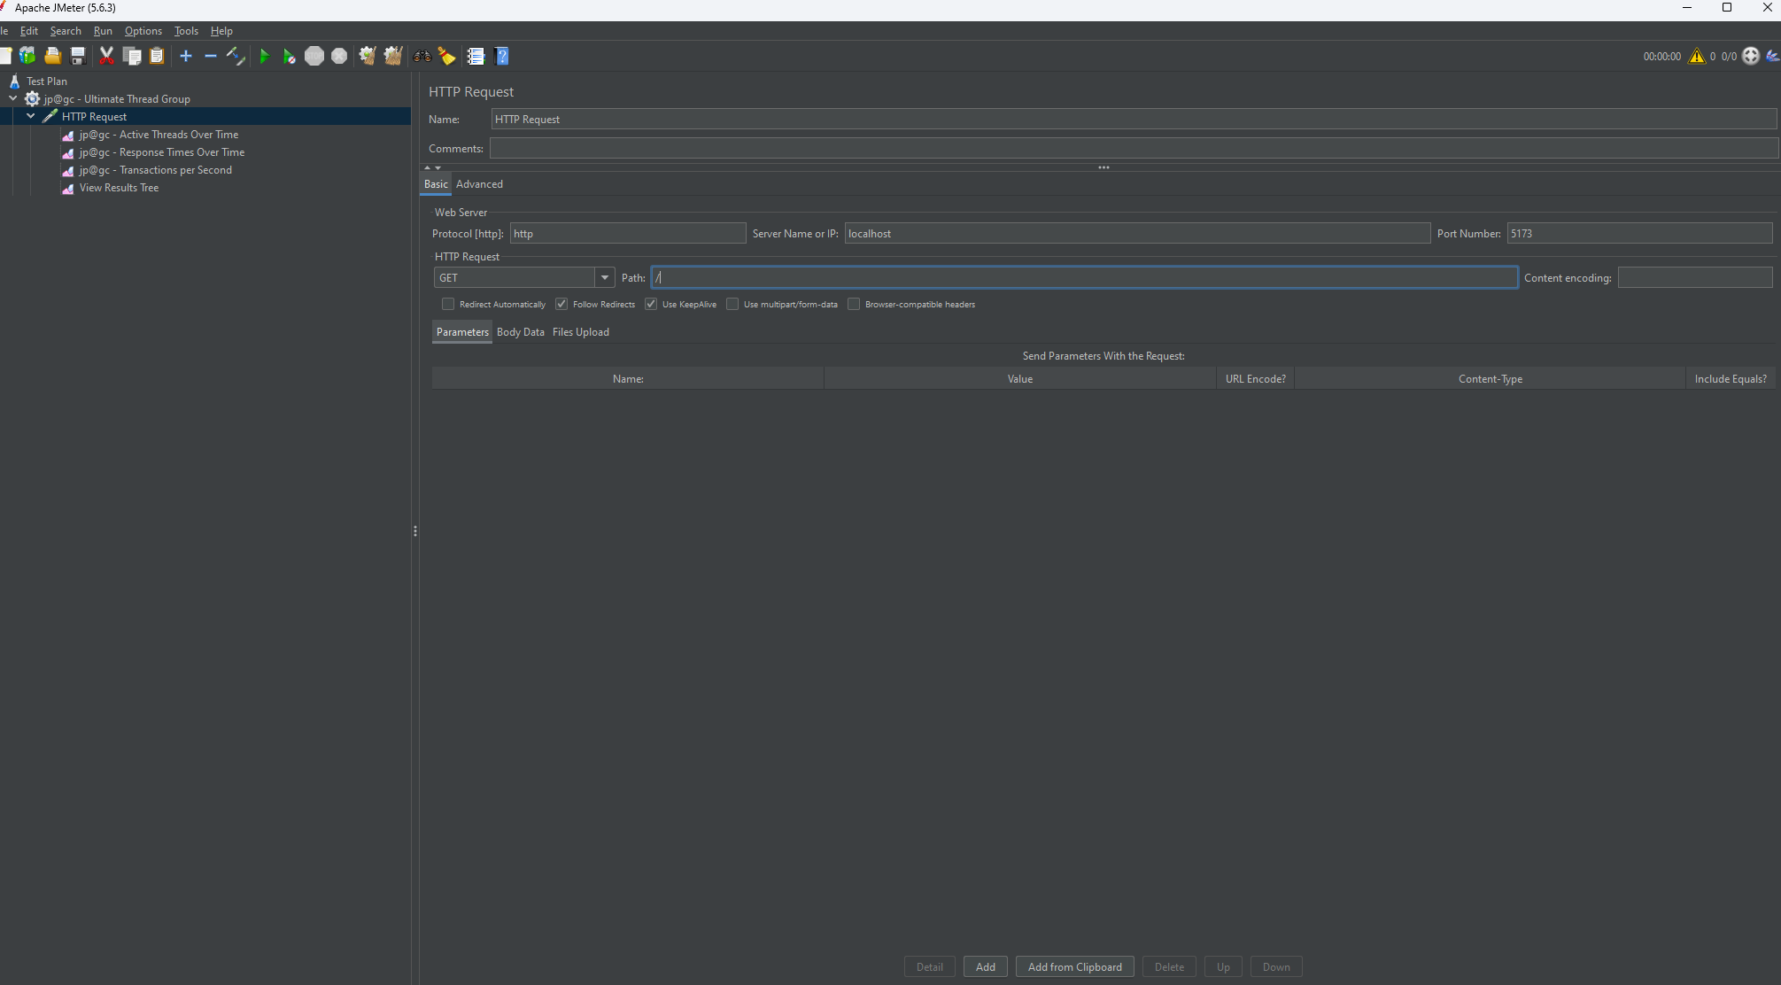Select the Basic tab

[436, 183]
